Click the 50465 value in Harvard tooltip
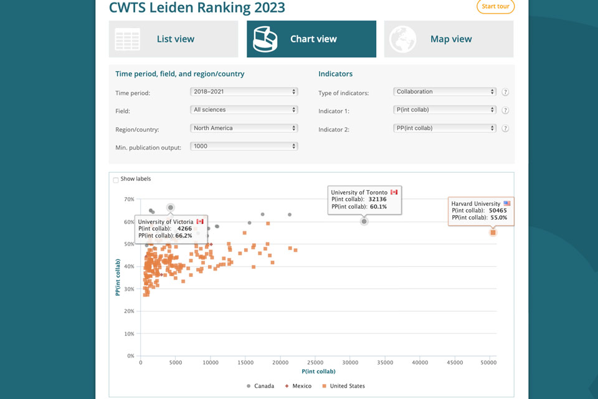The width and height of the screenshot is (598, 399). 498,210
